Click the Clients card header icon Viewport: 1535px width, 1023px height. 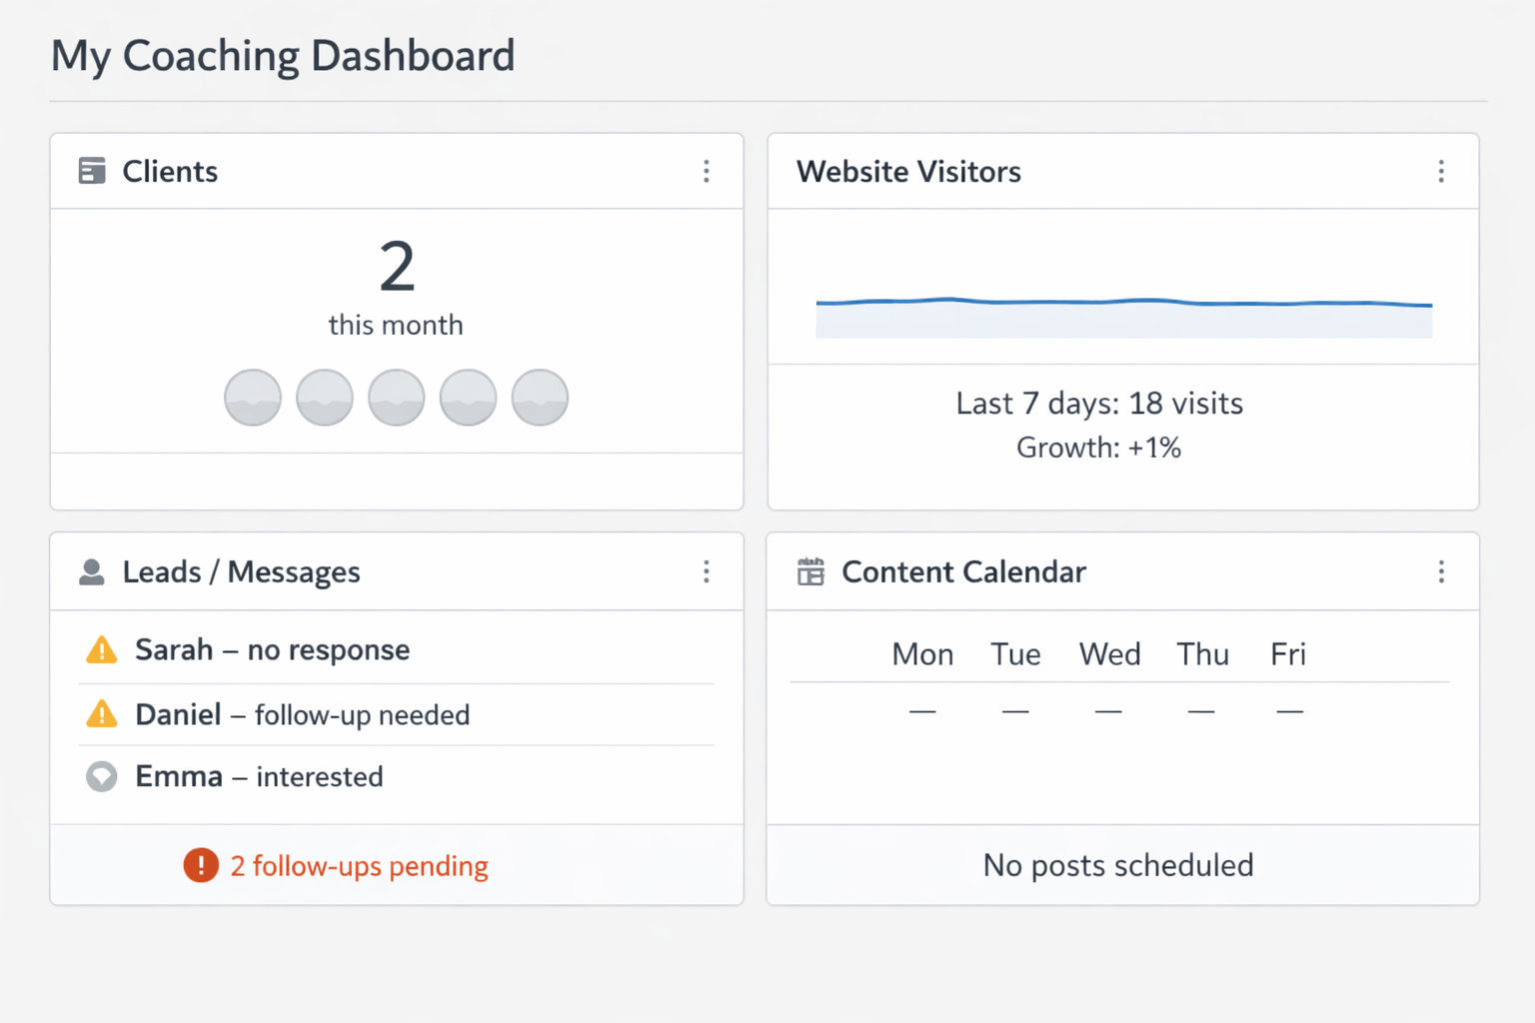92,171
